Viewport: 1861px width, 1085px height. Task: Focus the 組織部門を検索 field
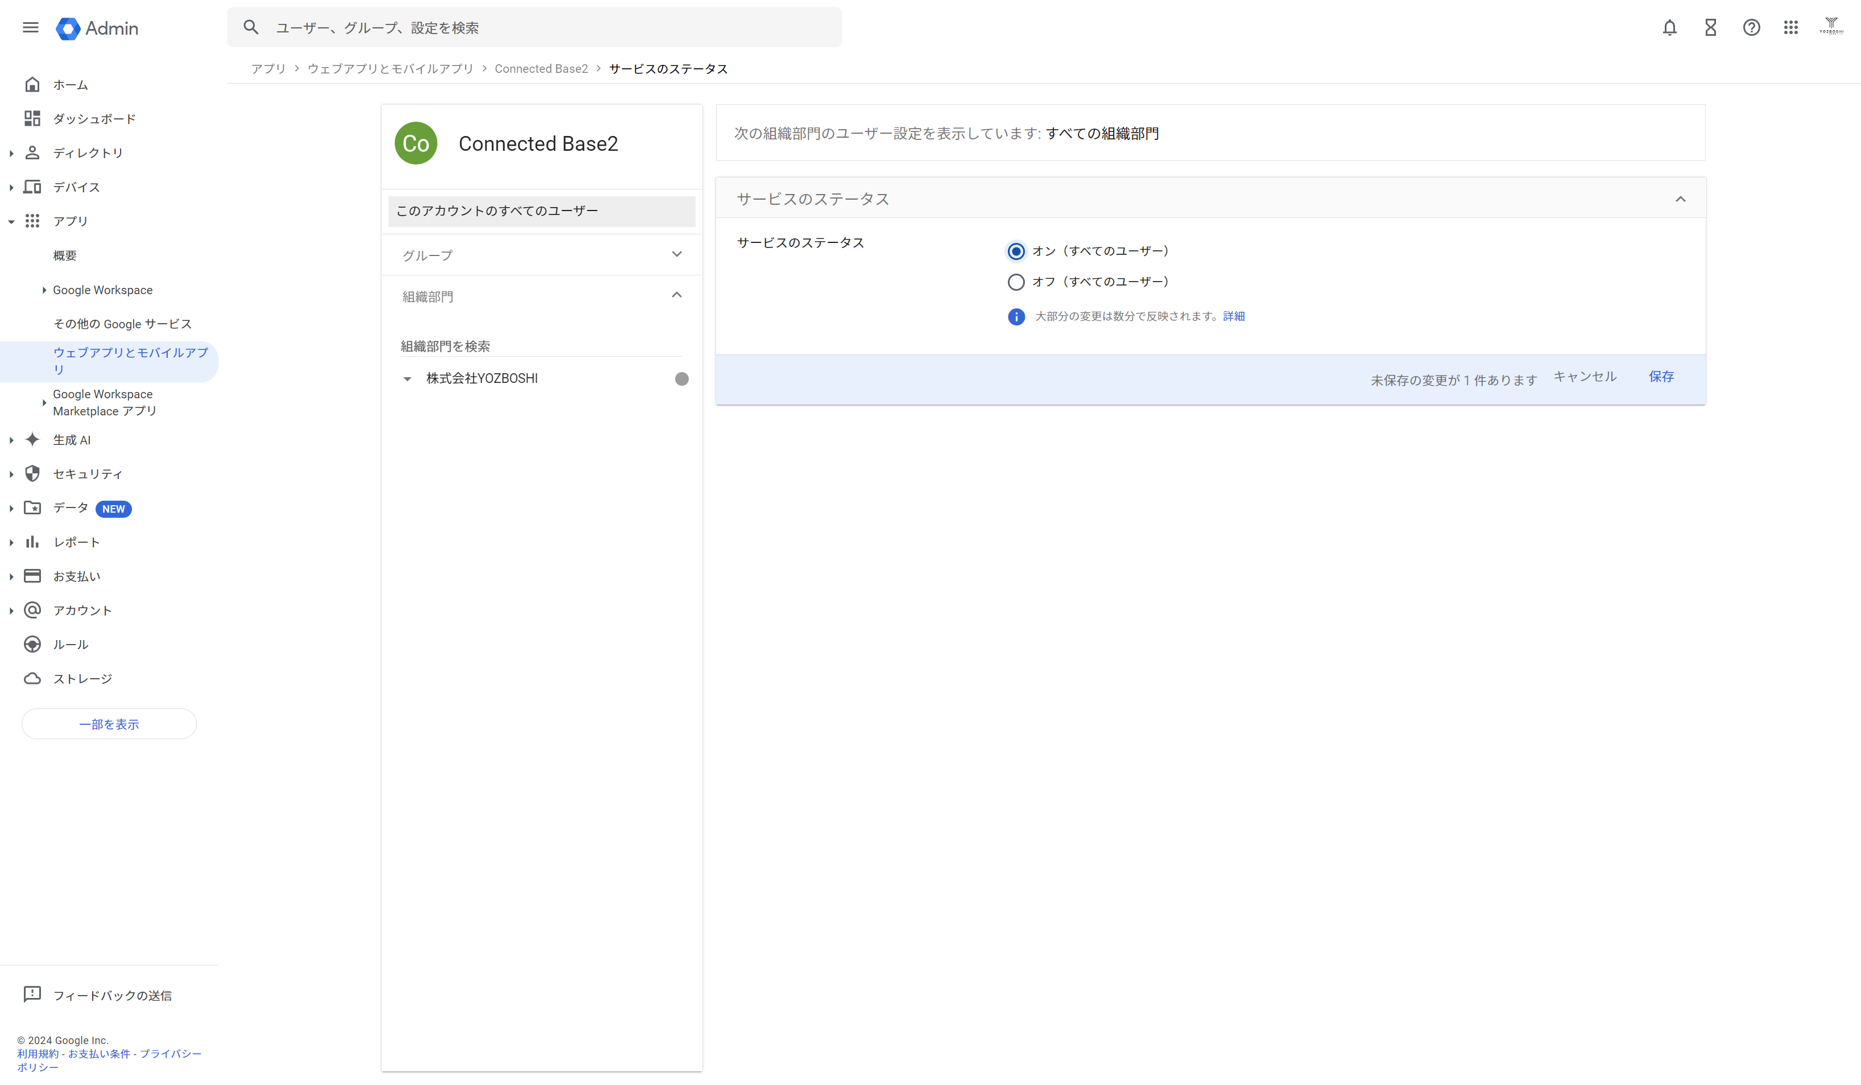tap(541, 346)
